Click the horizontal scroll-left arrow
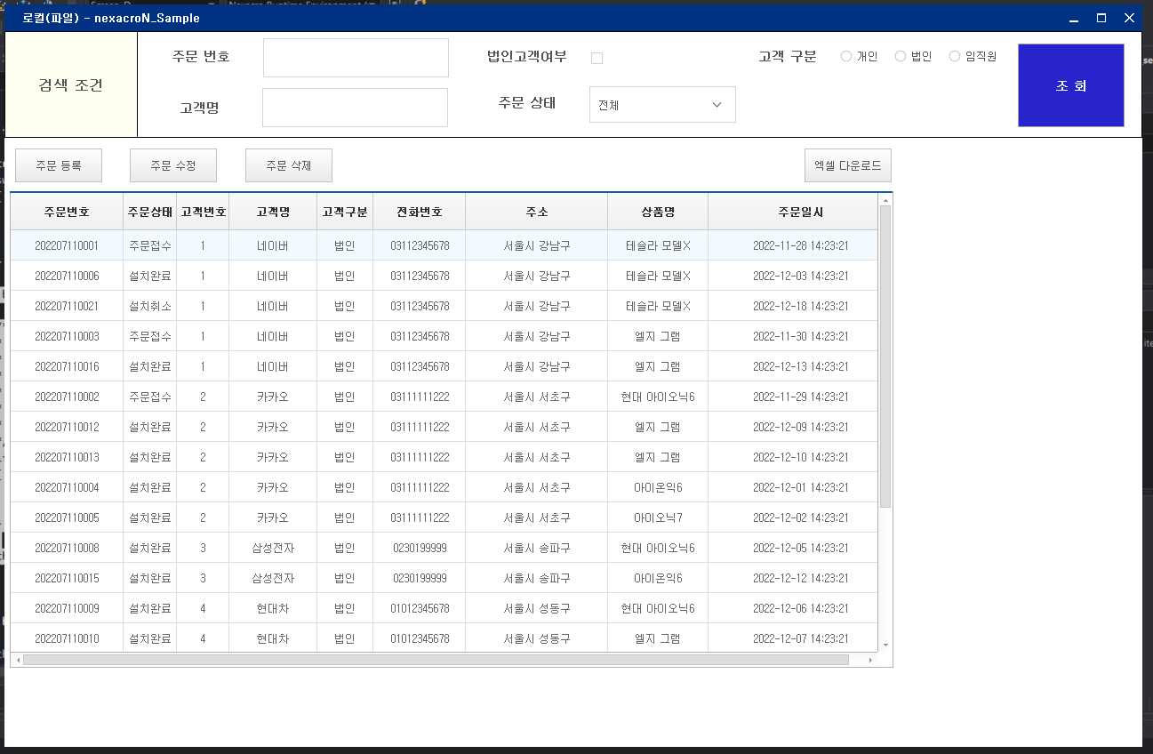 [x=17, y=660]
